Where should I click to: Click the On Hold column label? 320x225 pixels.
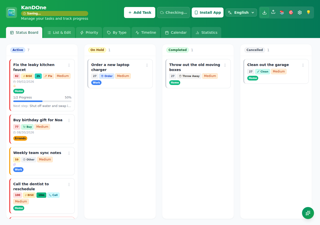point(97,50)
